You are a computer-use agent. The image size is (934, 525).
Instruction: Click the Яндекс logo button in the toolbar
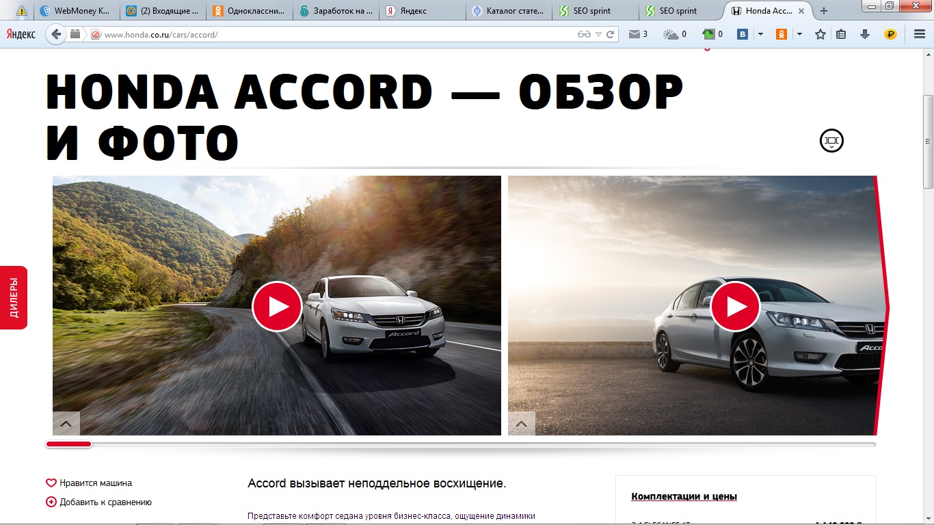tap(21, 34)
